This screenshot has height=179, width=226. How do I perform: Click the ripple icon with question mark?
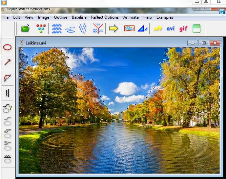point(7,108)
